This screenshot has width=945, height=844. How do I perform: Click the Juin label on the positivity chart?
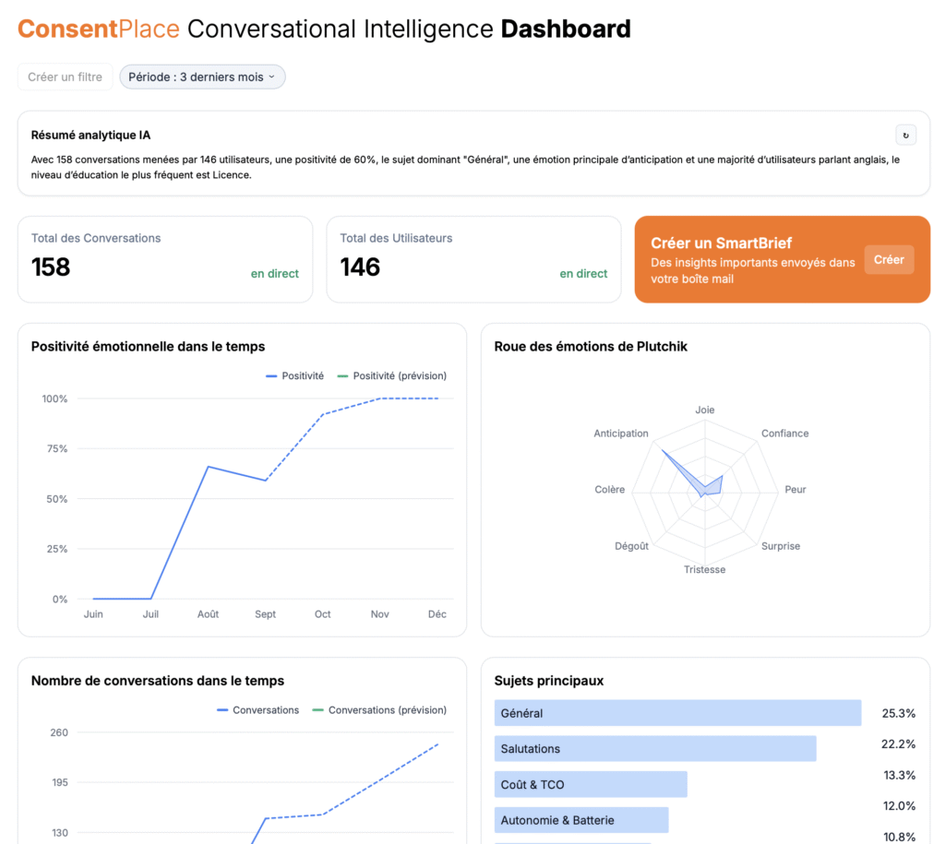click(93, 614)
